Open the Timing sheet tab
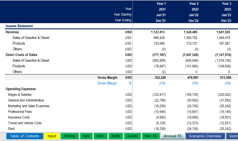 point(69,136)
